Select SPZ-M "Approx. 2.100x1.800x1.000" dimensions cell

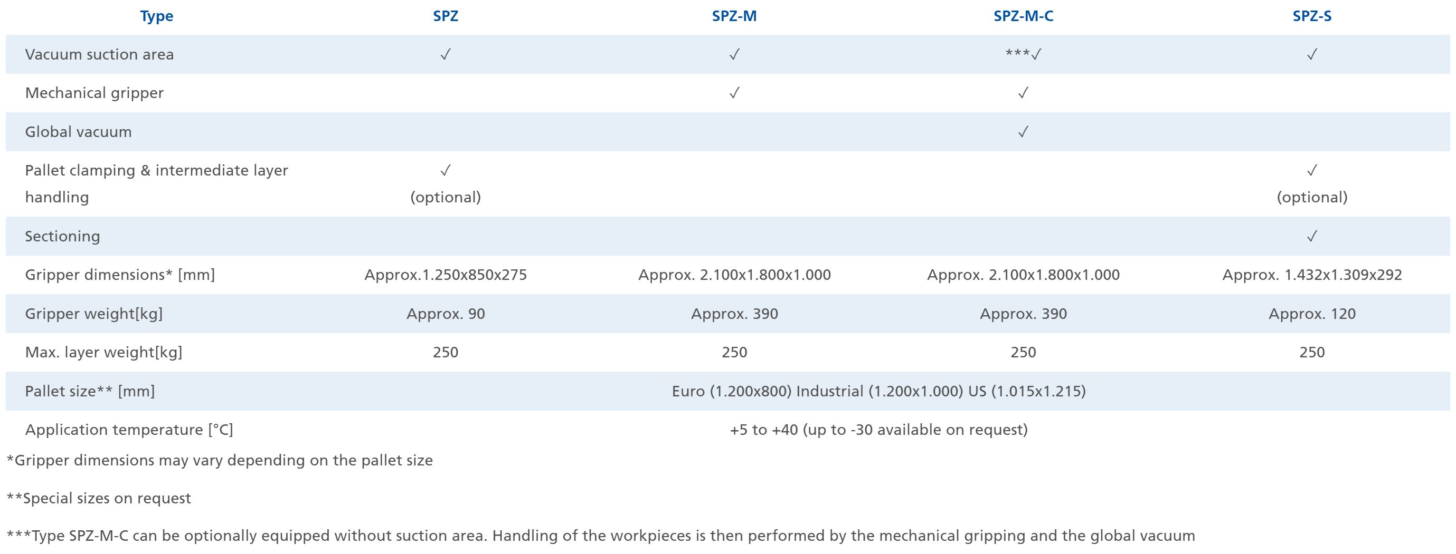pos(734,275)
